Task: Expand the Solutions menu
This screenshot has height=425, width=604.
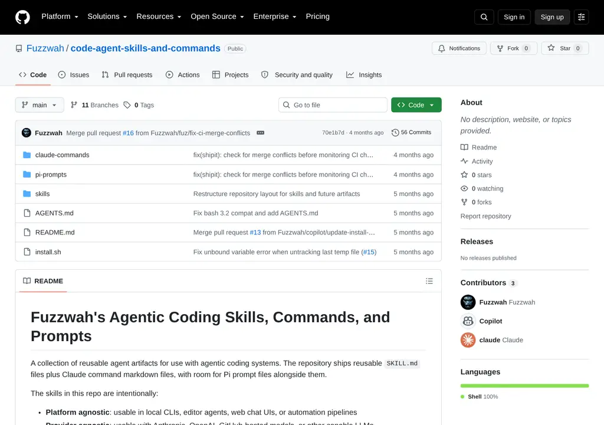Action: (107, 17)
